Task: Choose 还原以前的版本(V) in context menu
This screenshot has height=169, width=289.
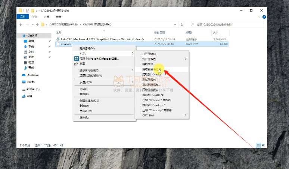Action: tap(104, 75)
